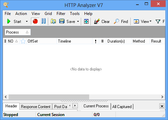168x120 pixels.
Task: Click the hash sign column header
Action: coord(102,41)
